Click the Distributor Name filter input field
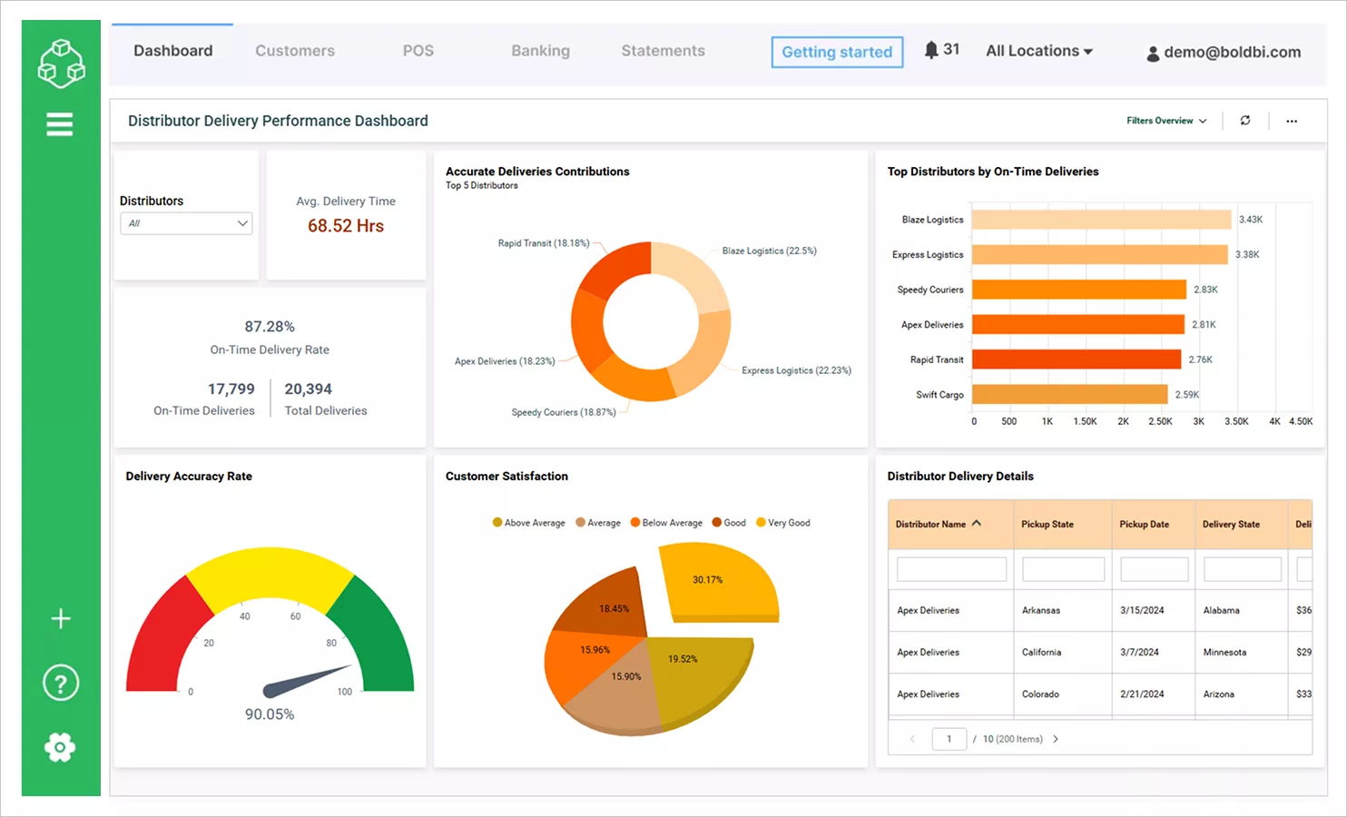Viewport: 1347px width, 817px height. coord(950,568)
